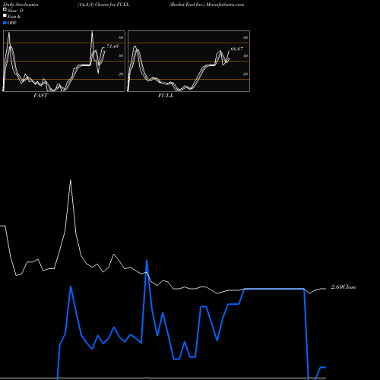Click the '(Rocket Fuel Inc.) MunafaSutra.com' text
Image resolution: width=380 pixels, height=380 pixels.
coord(207,5)
